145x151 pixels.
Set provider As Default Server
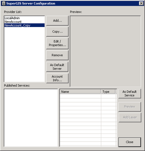57,67
